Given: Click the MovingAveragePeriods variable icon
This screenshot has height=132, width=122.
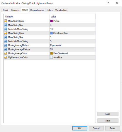Looking at the screenshot, I should pyautogui.click(x=6, y=49).
